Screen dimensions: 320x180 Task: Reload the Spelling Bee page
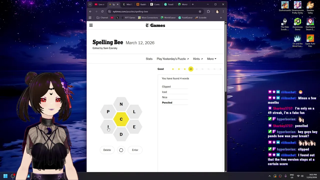[x=102, y=11]
